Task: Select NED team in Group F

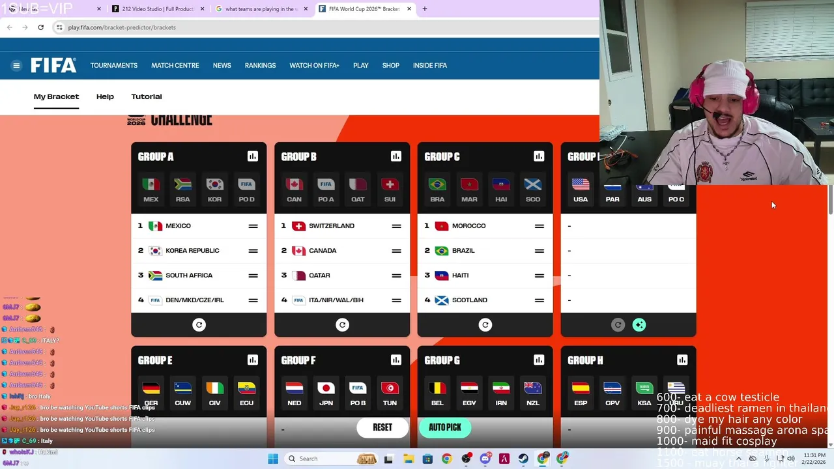Action: tap(295, 393)
